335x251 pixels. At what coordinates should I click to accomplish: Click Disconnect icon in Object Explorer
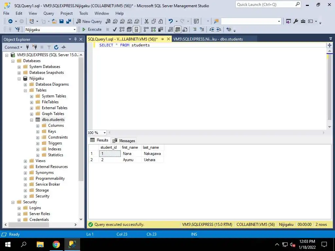point(35,47)
